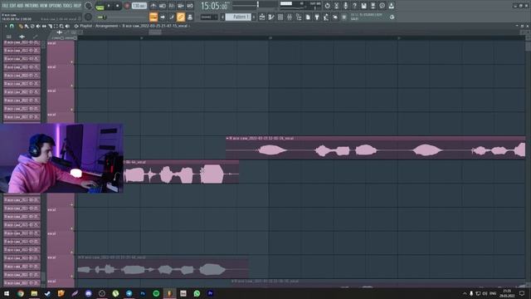Image resolution: width=531 pixels, height=299 pixels.
Task: Toggle countdown before recording
Action: click(x=172, y=6)
